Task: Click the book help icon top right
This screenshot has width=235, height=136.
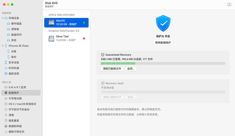Action: click(229, 4)
